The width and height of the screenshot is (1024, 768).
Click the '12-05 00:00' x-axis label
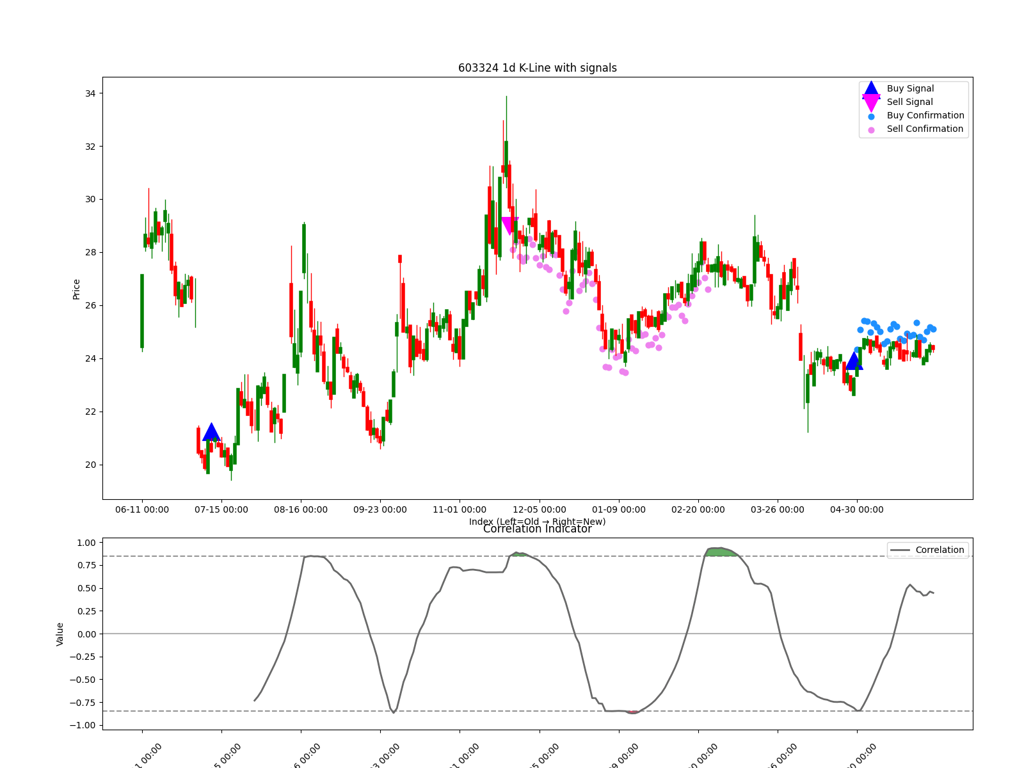pyautogui.click(x=540, y=509)
